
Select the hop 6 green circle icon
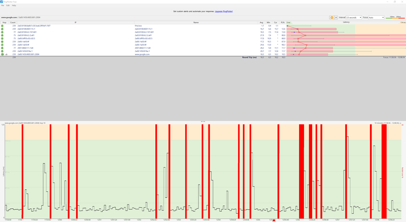[2, 41]
